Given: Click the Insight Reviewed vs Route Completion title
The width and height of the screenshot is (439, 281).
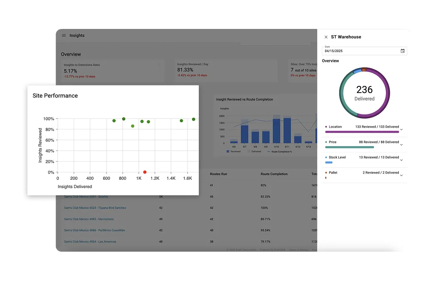Looking at the screenshot, I should pos(244,100).
